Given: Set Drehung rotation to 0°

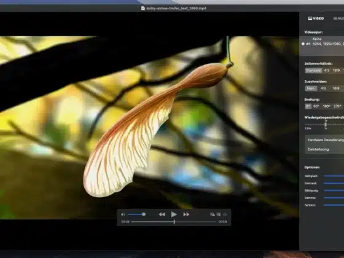Looking at the screenshot, I should tap(308, 106).
